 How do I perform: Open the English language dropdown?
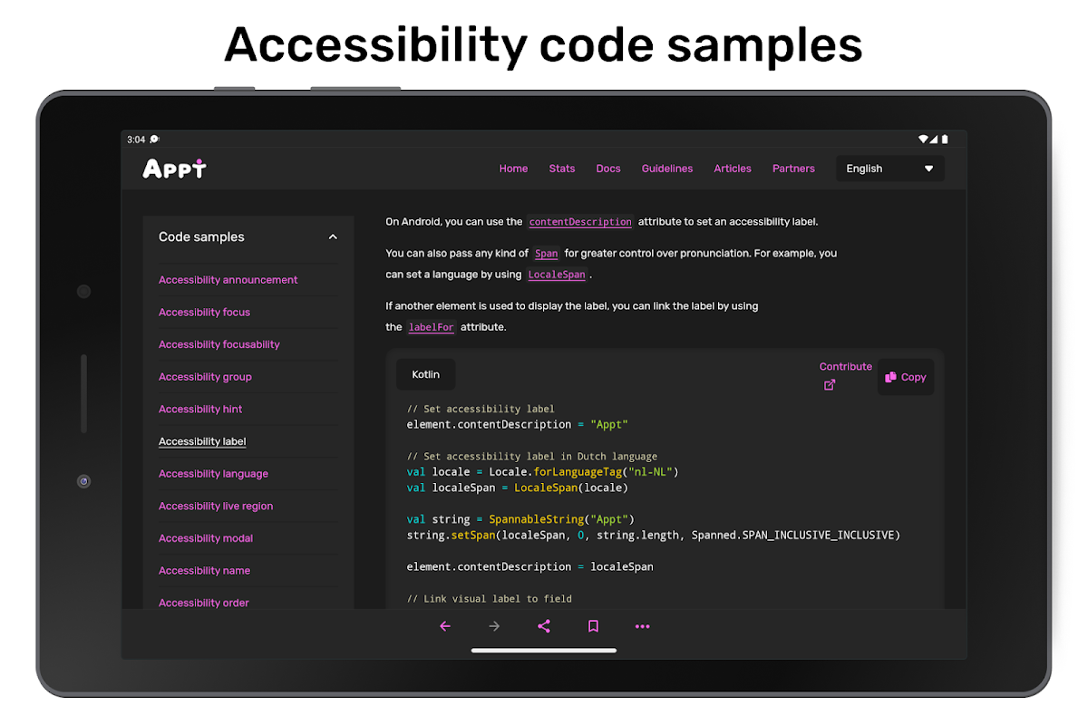click(x=889, y=169)
